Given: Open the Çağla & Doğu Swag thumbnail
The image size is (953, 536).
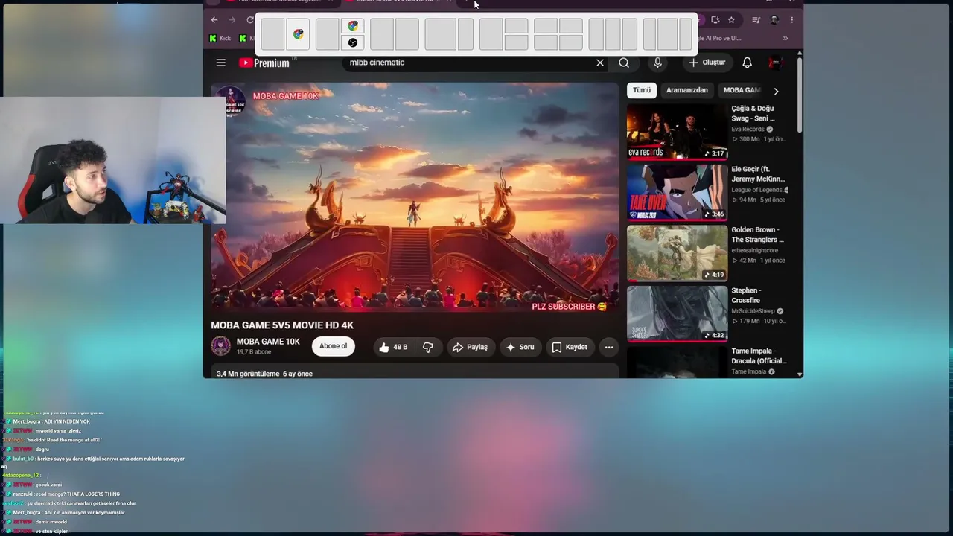Looking at the screenshot, I should pyautogui.click(x=677, y=131).
